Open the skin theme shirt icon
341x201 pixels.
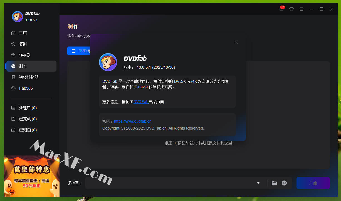[x=291, y=9]
